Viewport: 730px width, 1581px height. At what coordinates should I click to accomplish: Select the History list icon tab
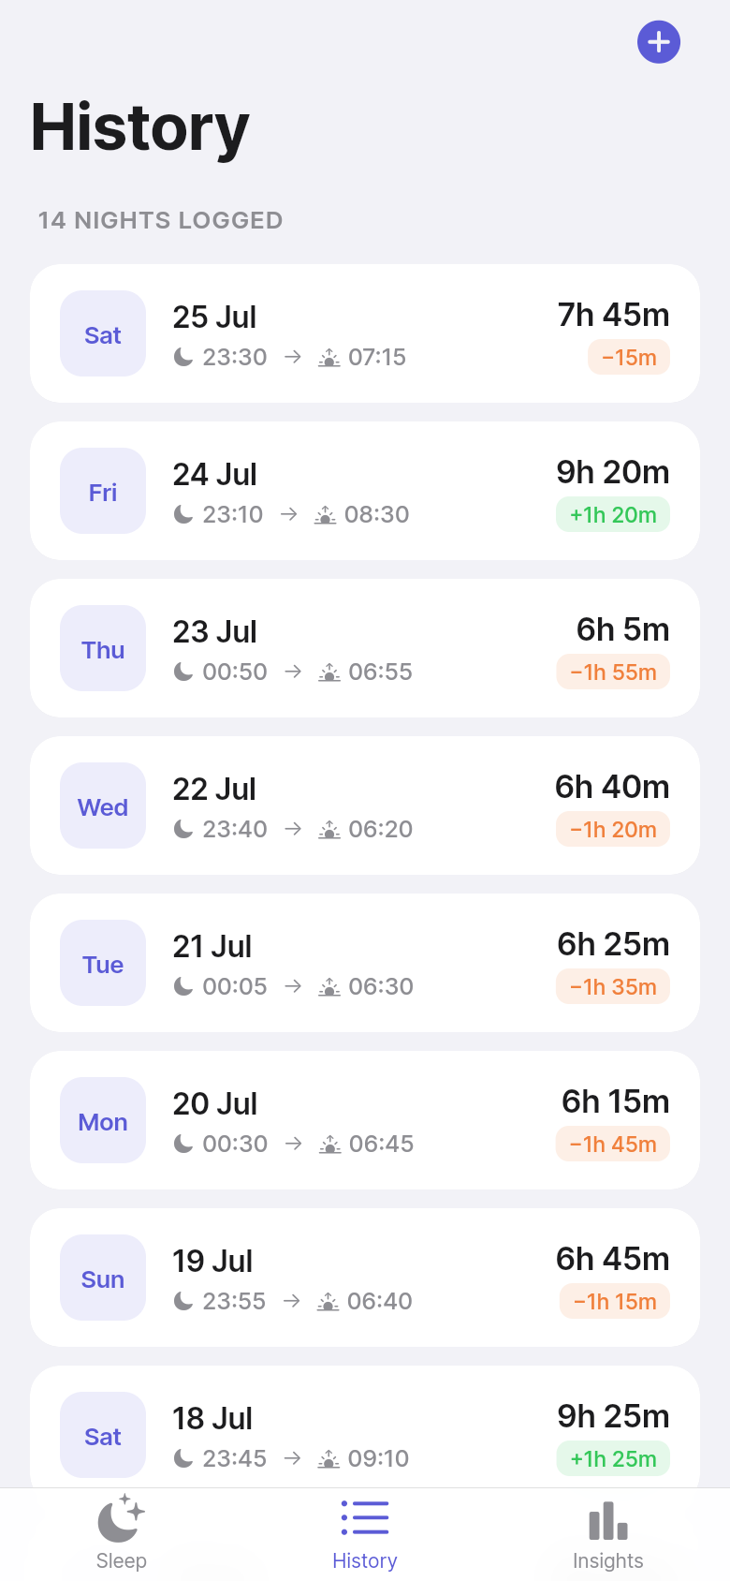point(365,1517)
